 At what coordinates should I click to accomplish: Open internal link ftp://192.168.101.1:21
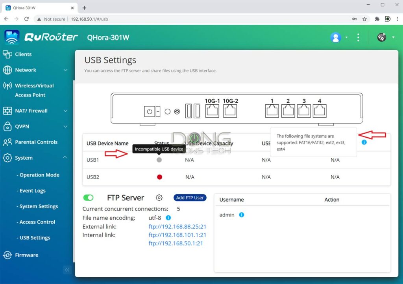click(x=177, y=235)
